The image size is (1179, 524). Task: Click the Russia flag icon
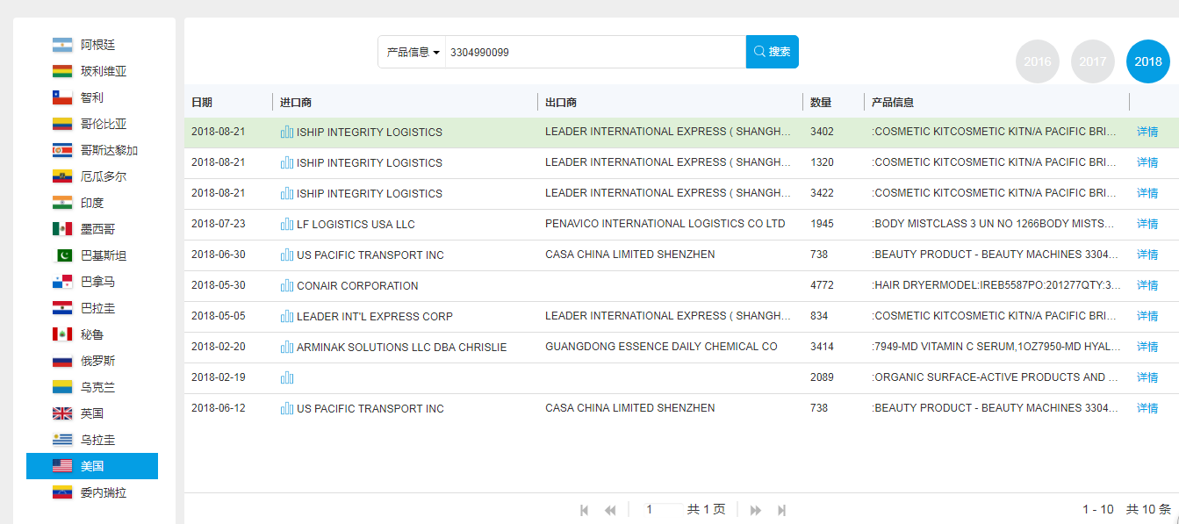pyautogui.click(x=62, y=361)
